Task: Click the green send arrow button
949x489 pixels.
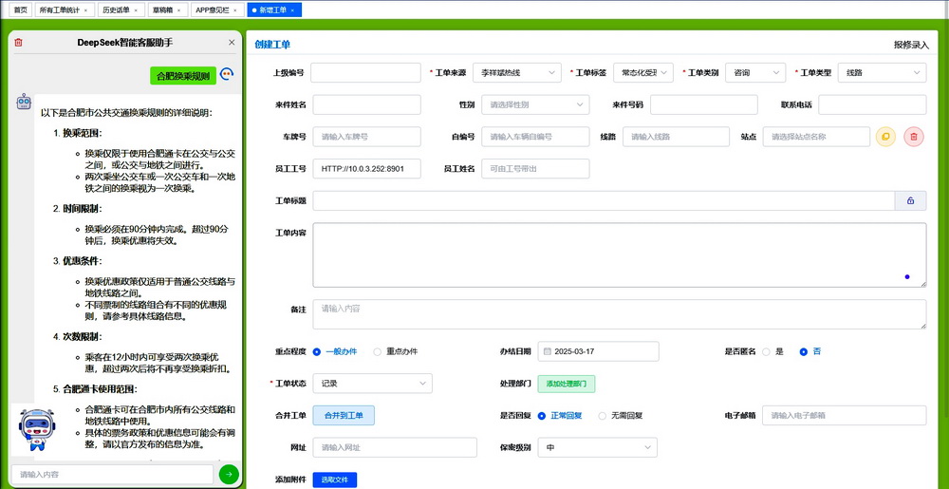Action: pyautogui.click(x=229, y=475)
